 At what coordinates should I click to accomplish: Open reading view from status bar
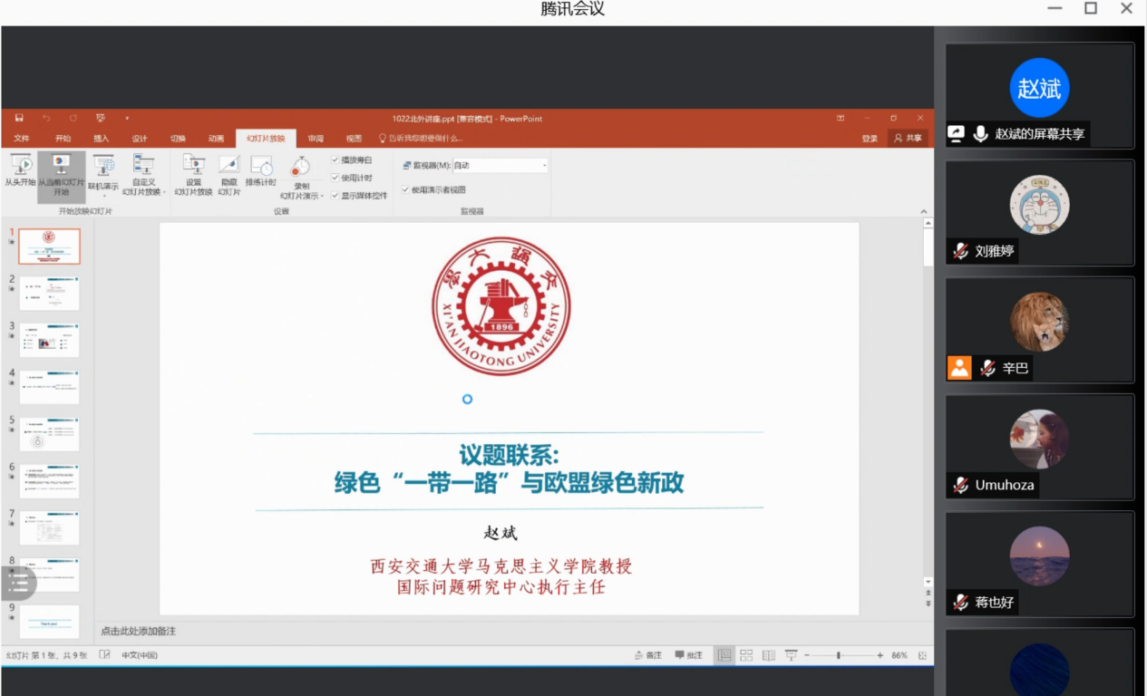[769, 655]
